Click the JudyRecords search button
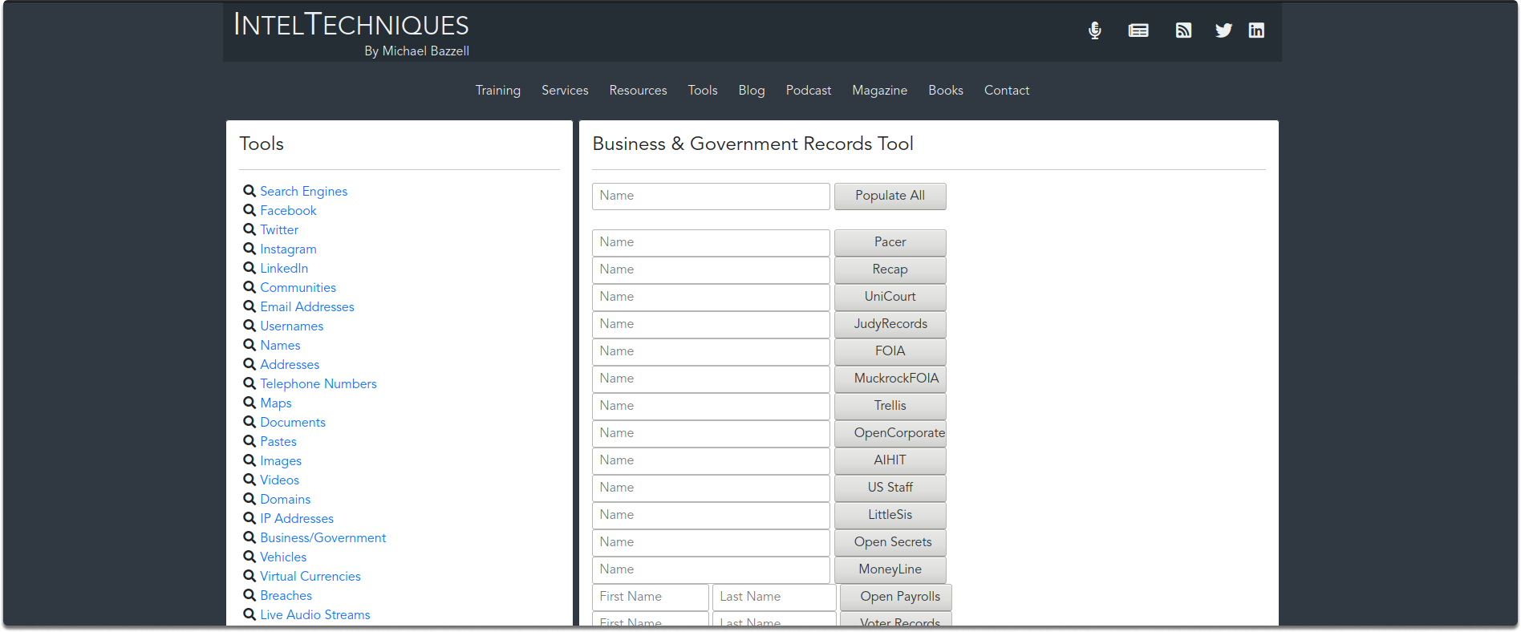1521x632 pixels. 890,324
